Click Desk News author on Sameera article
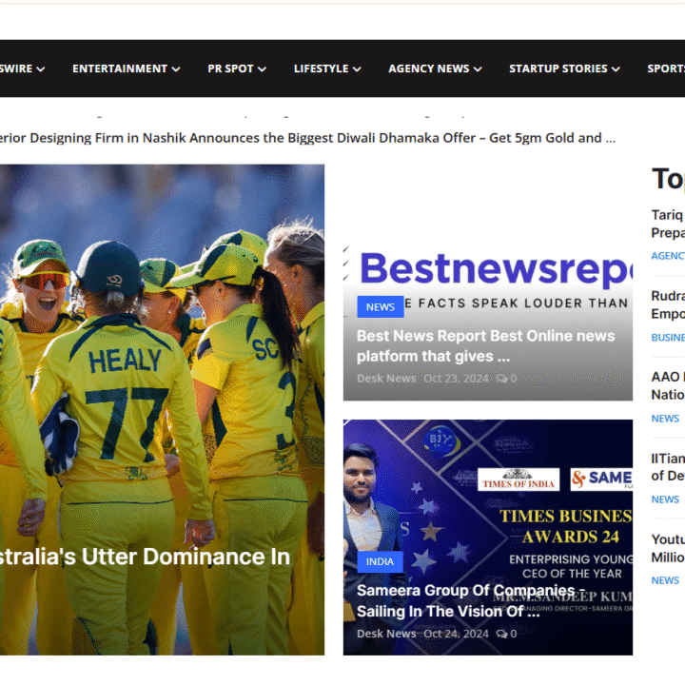This screenshot has width=685, height=685. pyautogui.click(x=385, y=634)
